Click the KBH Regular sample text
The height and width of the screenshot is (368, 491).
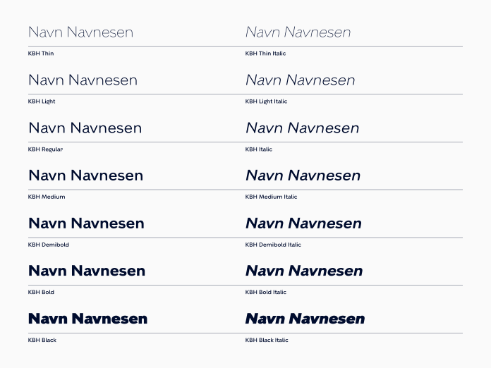[x=85, y=128]
